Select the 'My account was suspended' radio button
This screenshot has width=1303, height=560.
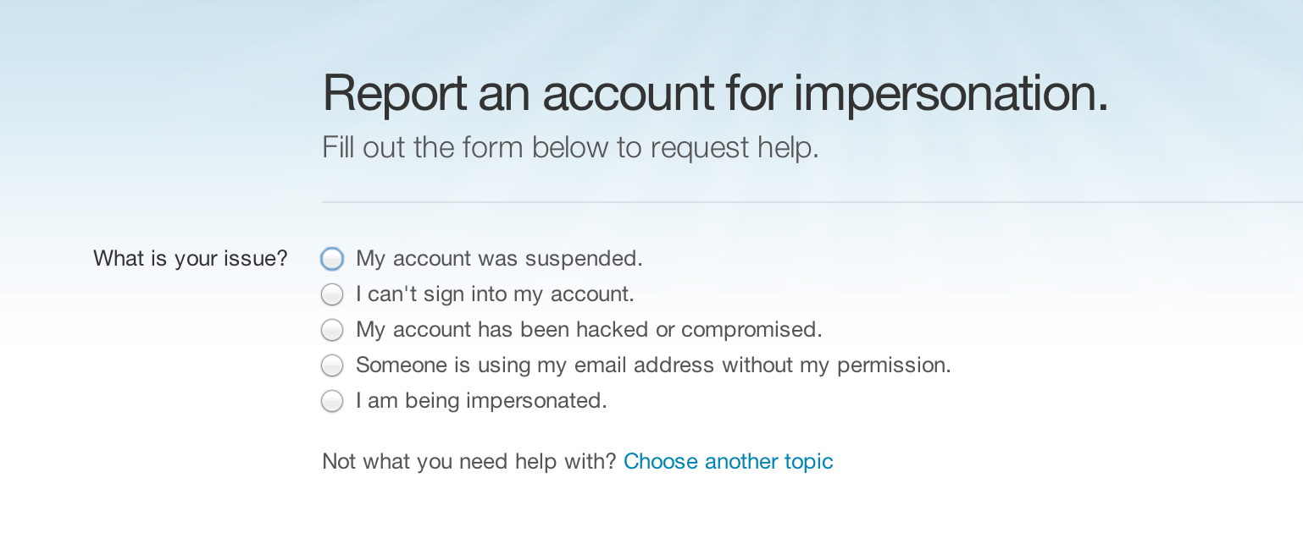tap(332, 259)
